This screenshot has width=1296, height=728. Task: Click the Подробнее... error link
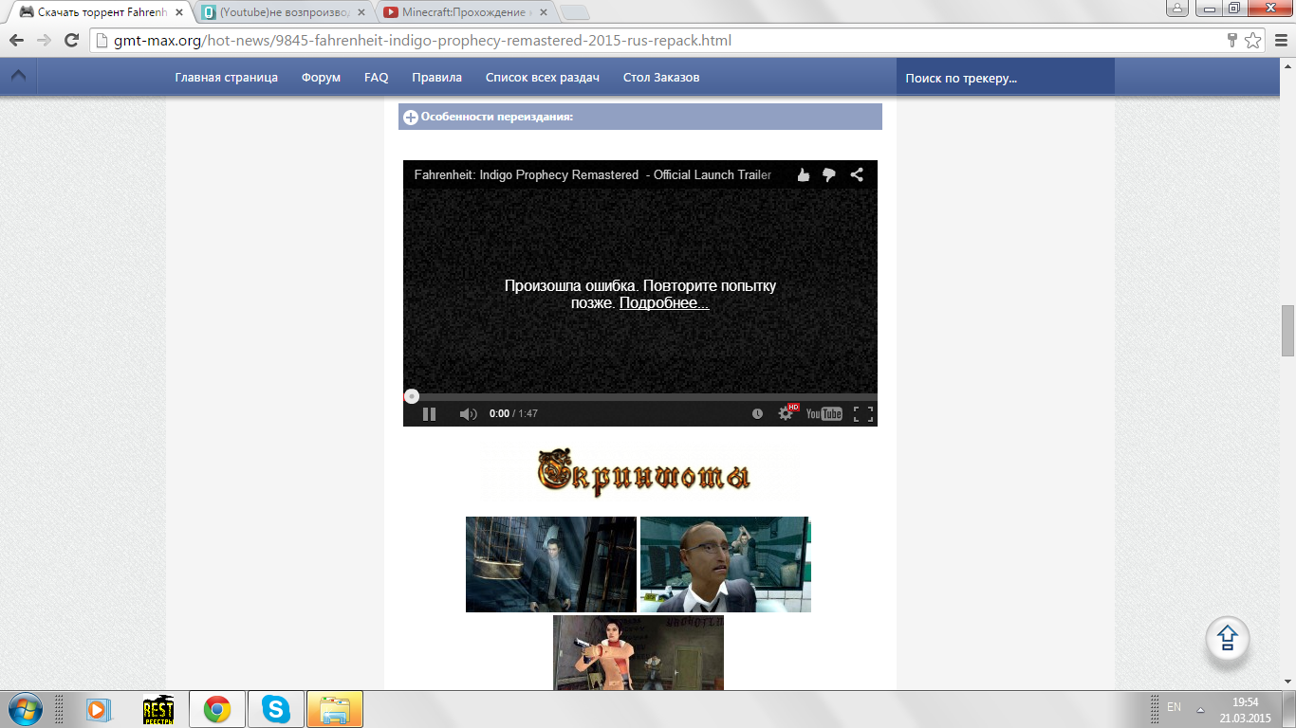point(664,303)
